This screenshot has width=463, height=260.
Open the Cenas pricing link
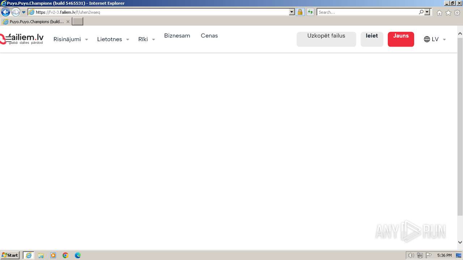209,36
